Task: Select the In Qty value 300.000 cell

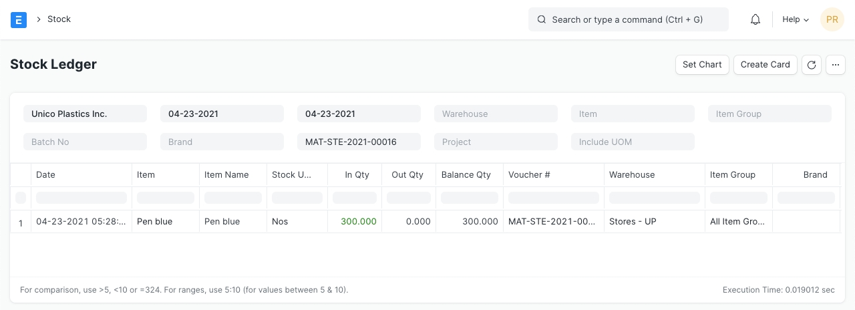Action: click(358, 222)
